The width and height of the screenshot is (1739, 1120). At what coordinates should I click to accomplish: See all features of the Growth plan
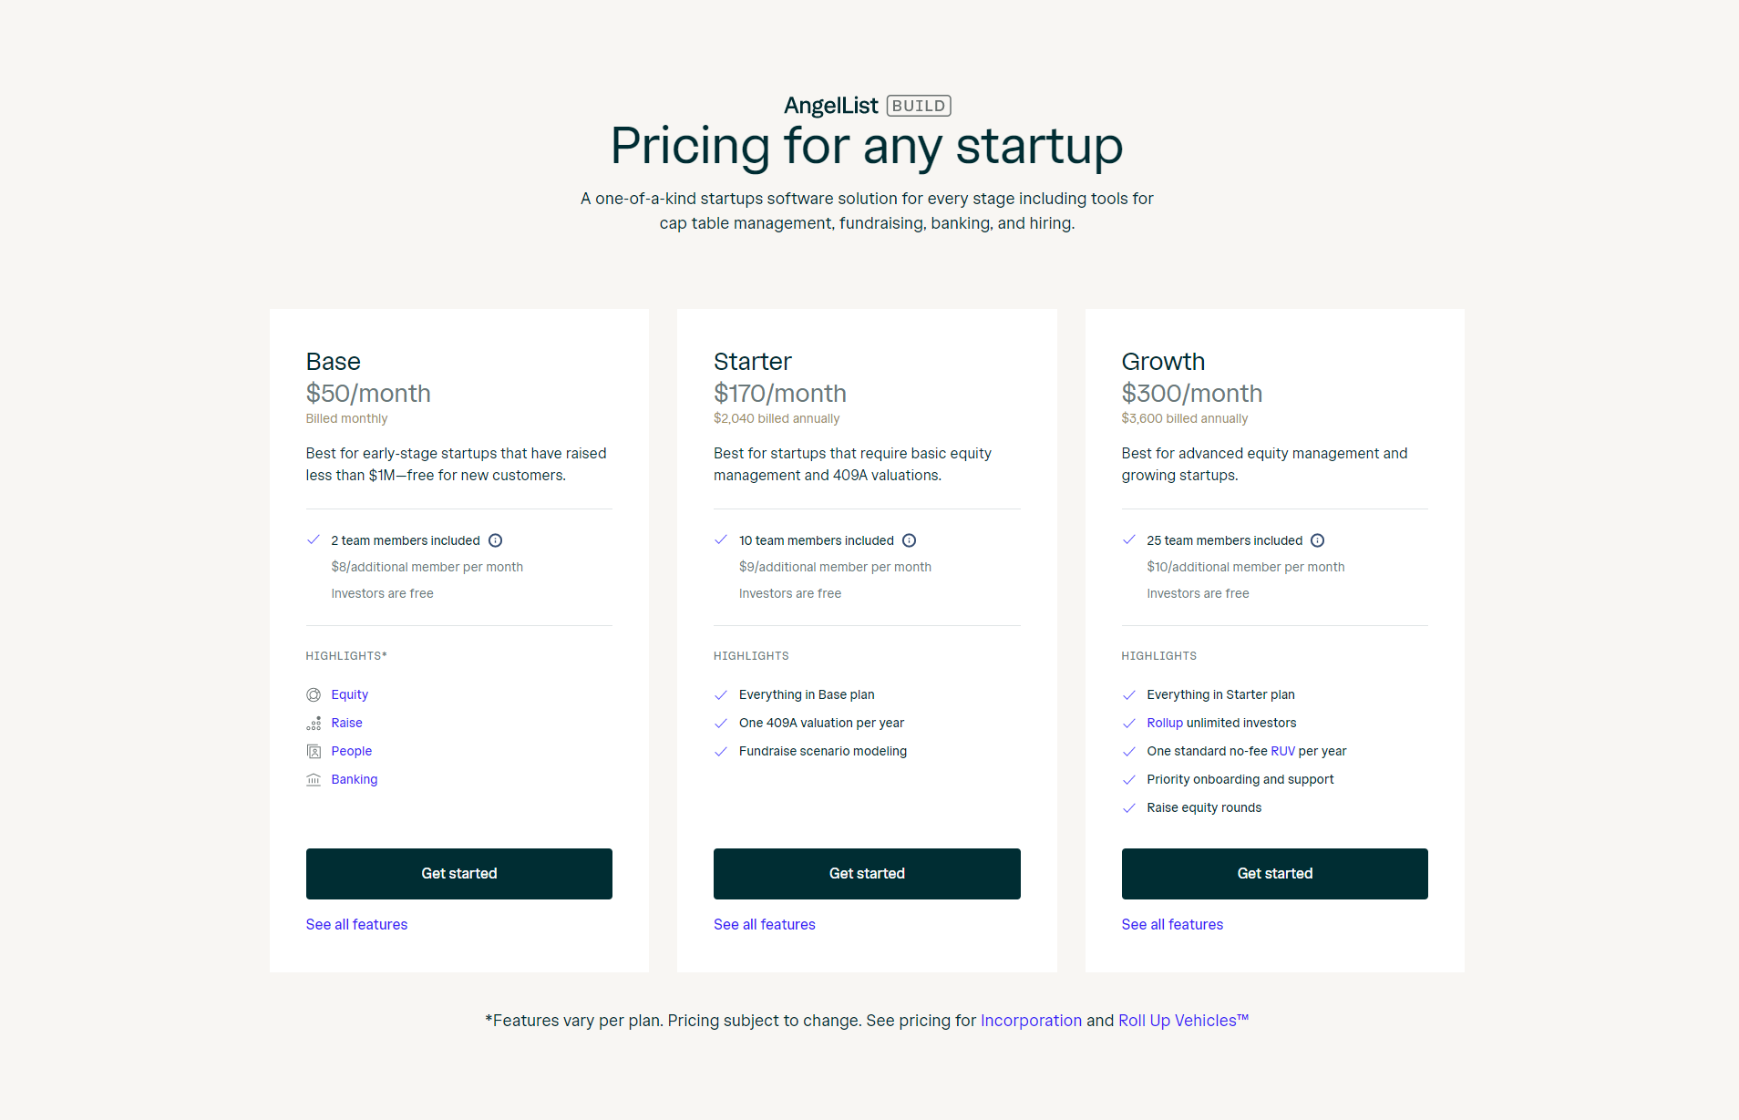click(x=1172, y=924)
